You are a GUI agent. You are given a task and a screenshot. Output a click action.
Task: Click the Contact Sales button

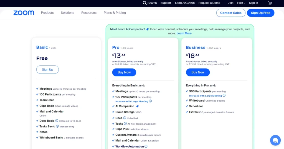[x=230, y=13]
